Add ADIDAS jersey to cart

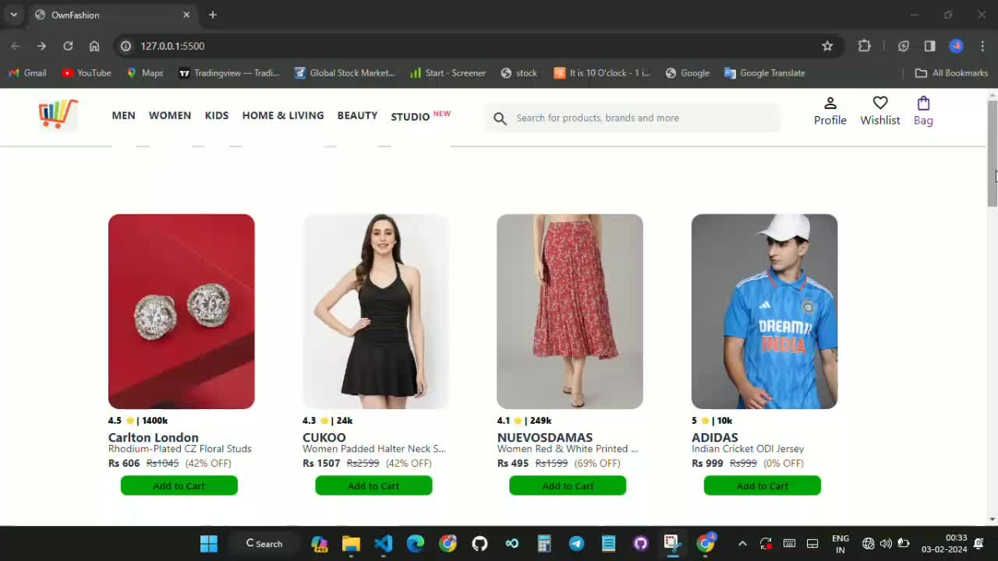[x=763, y=485]
